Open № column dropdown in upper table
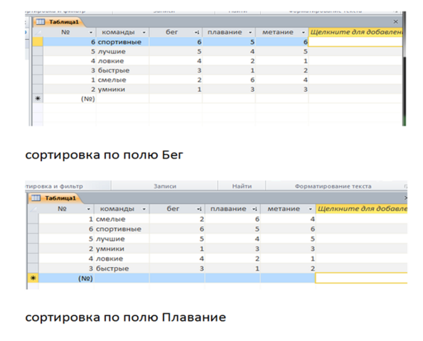The height and width of the screenshot is (341, 423). [x=91, y=33]
